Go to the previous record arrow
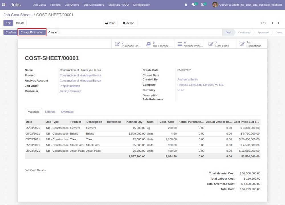The image size is (285, 205). coord(272,23)
